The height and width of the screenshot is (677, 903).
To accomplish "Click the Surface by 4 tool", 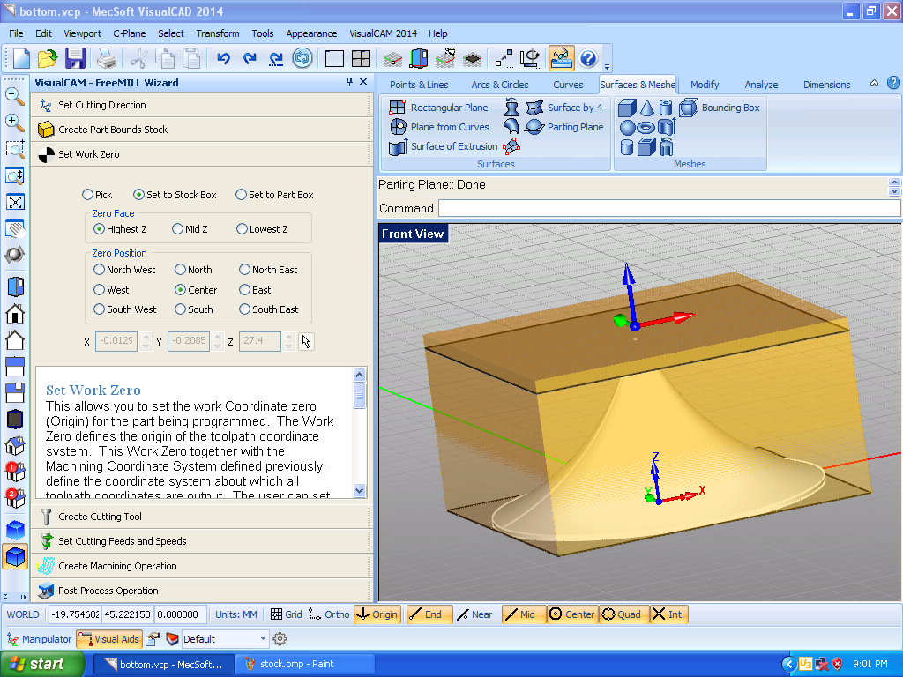I will point(564,108).
